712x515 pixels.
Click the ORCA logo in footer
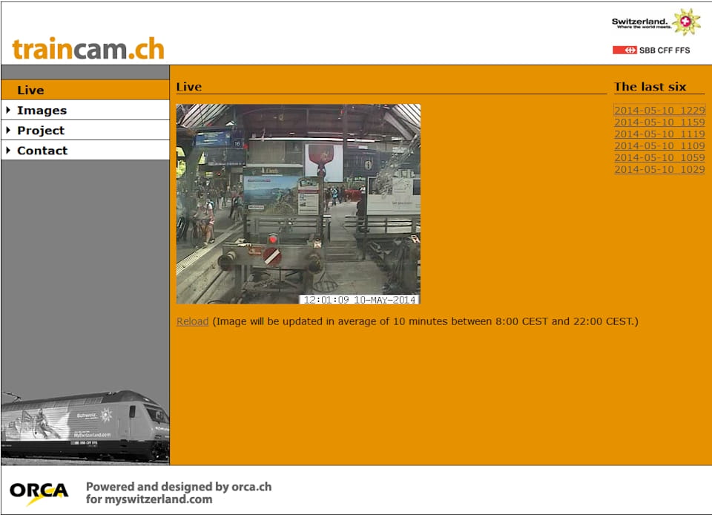pos(39,491)
